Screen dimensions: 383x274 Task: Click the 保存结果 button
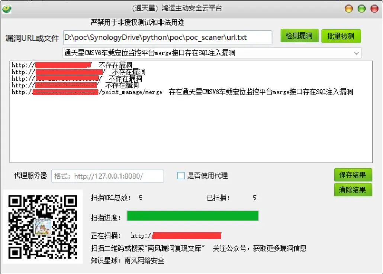[x=353, y=175]
